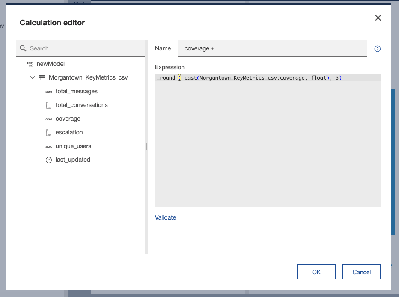Click inside the Expression editor area
This screenshot has height=297, width=399.
pos(268,141)
